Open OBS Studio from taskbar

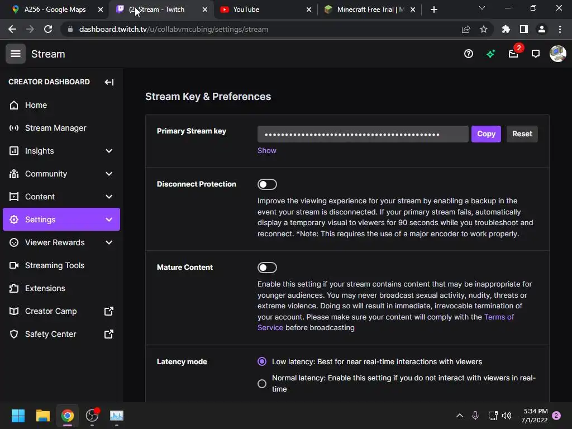pos(92,416)
